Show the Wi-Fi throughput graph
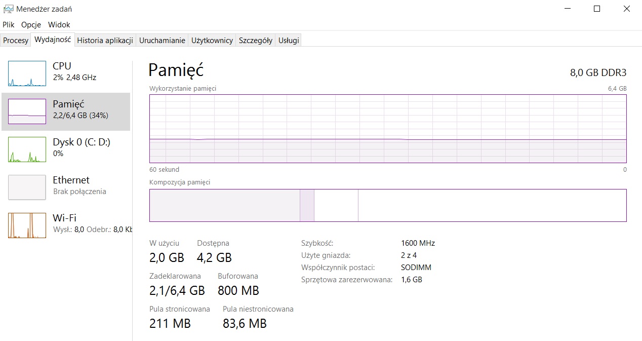642x341 pixels. pyautogui.click(x=27, y=225)
